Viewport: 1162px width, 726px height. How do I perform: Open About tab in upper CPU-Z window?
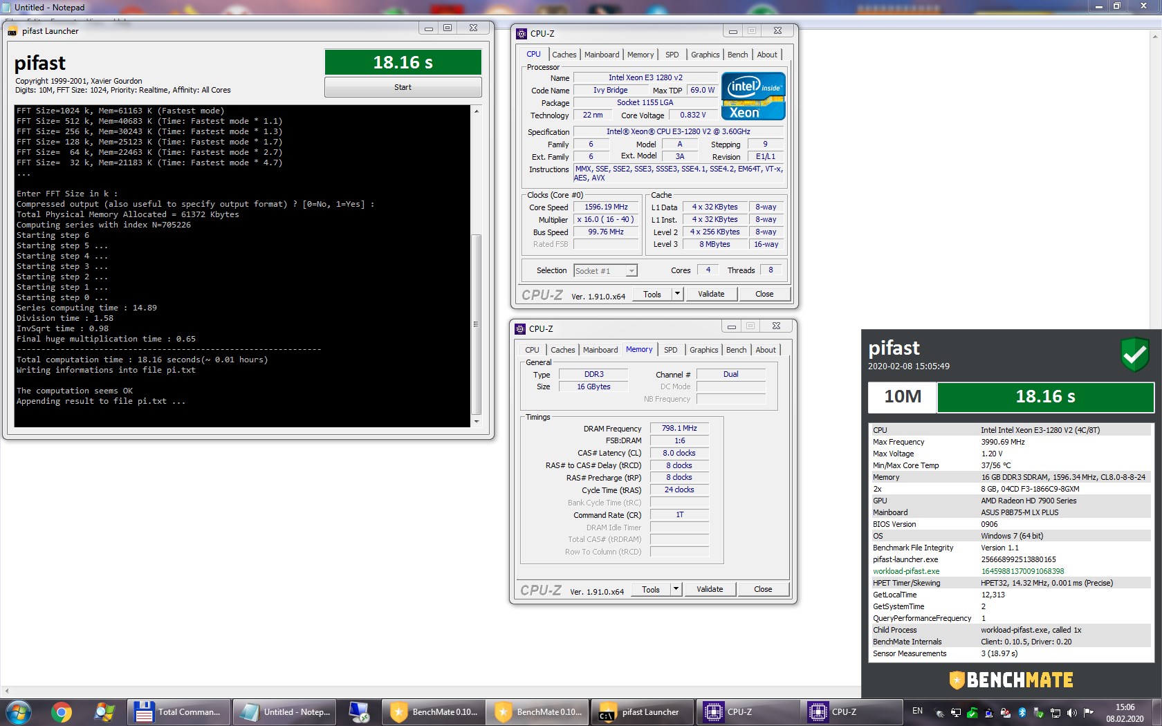click(766, 55)
